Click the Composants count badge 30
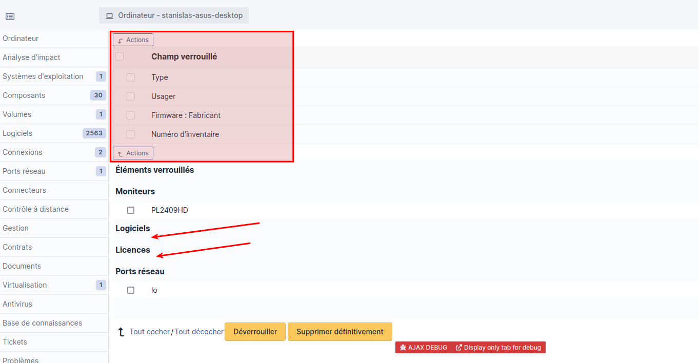The image size is (700, 363). click(98, 95)
